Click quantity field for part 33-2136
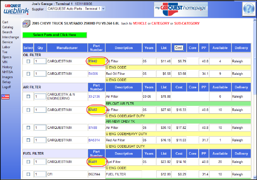 (40, 96)
